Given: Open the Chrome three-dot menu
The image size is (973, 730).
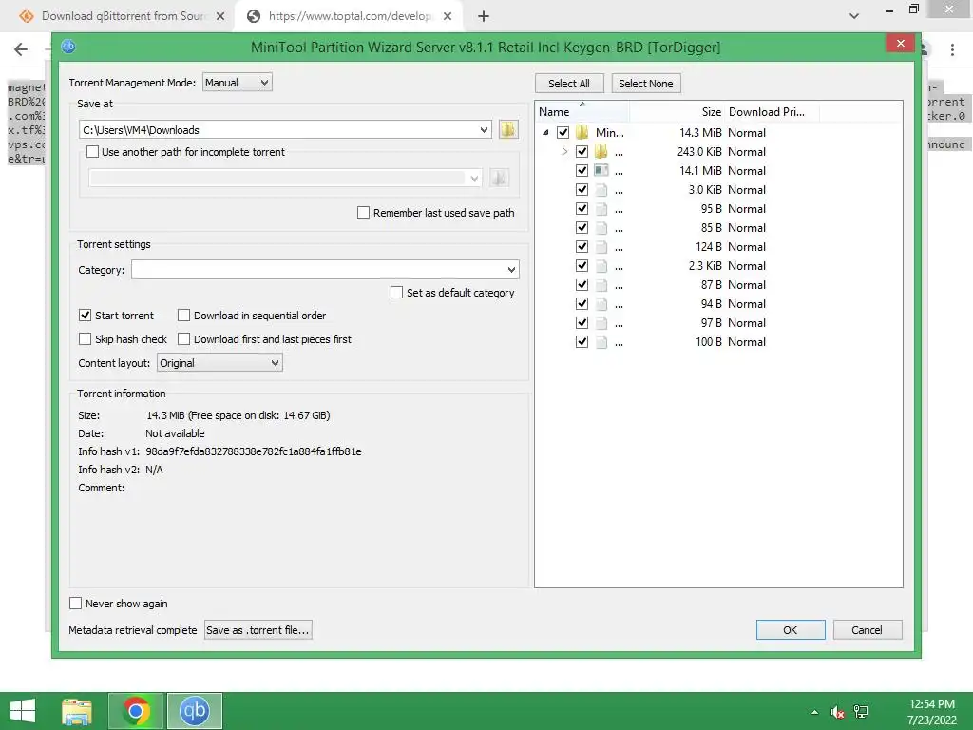Looking at the screenshot, I should click(x=952, y=49).
